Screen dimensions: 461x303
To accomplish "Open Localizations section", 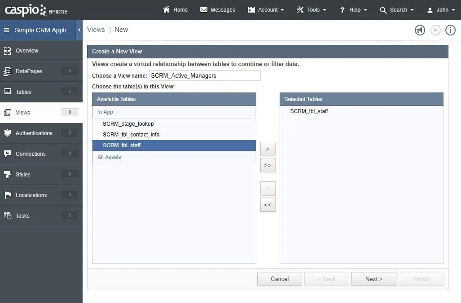I will point(31,195).
